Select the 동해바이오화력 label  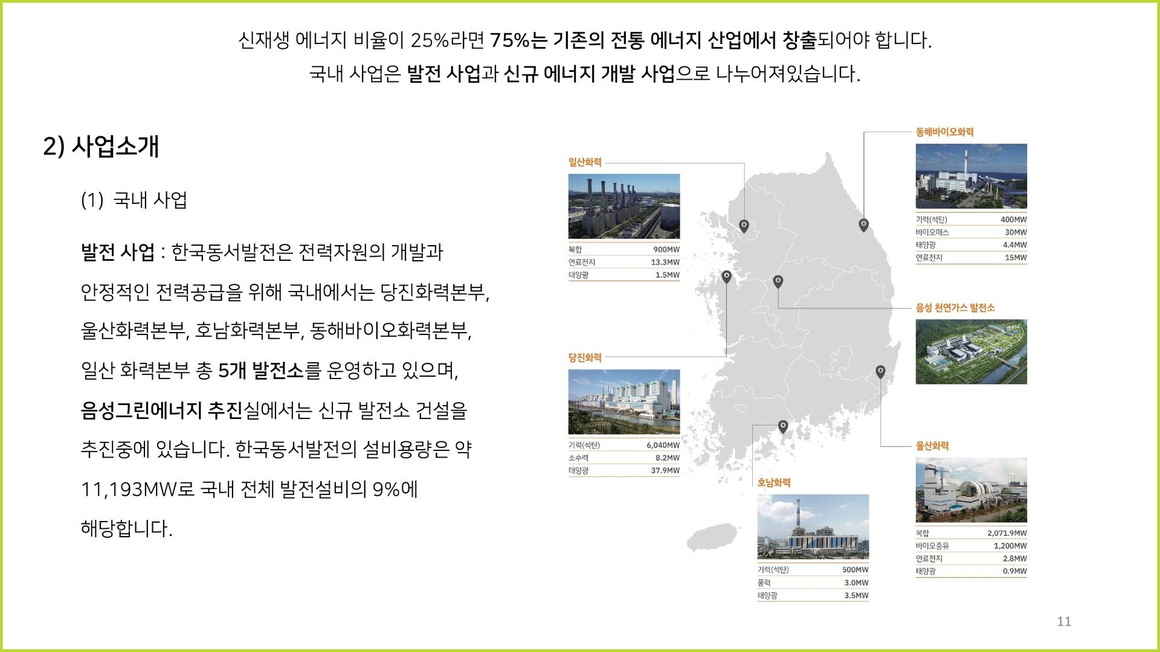pyautogui.click(x=944, y=132)
